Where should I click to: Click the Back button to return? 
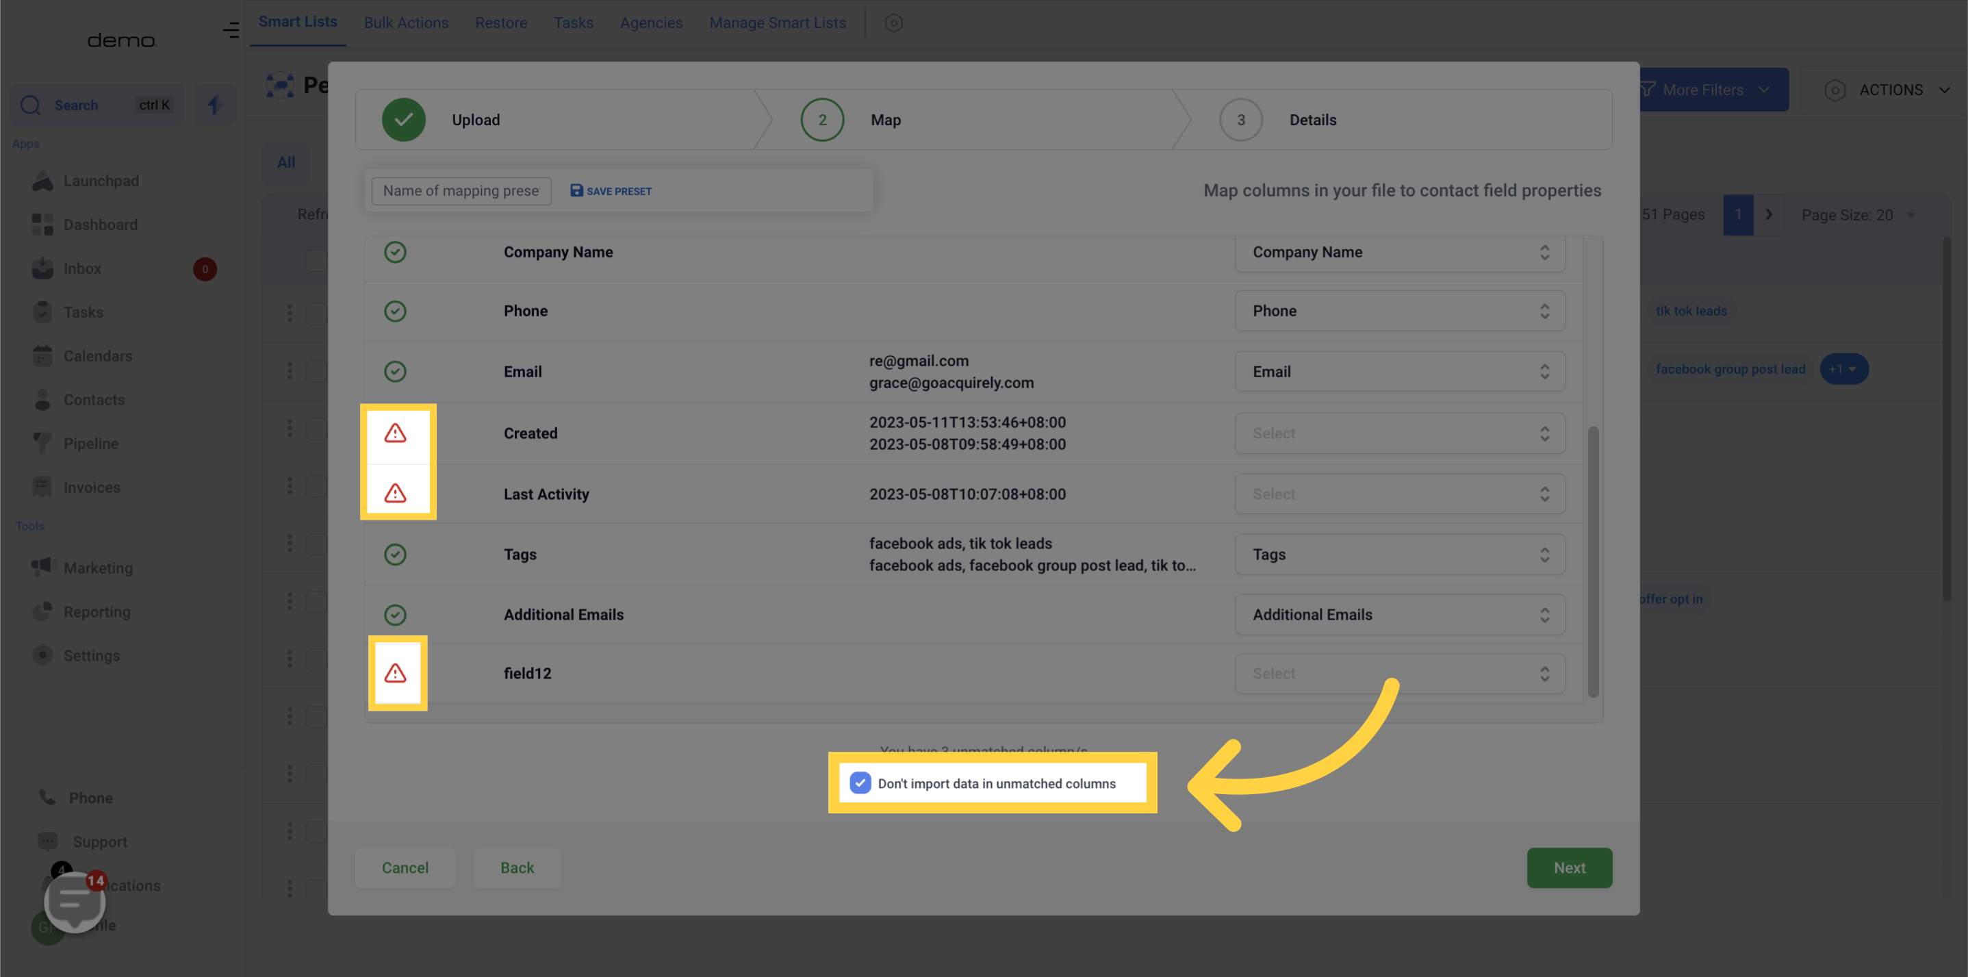[516, 867]
